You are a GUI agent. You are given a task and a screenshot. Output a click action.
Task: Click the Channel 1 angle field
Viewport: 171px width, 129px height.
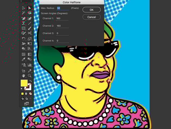(62, 18)
